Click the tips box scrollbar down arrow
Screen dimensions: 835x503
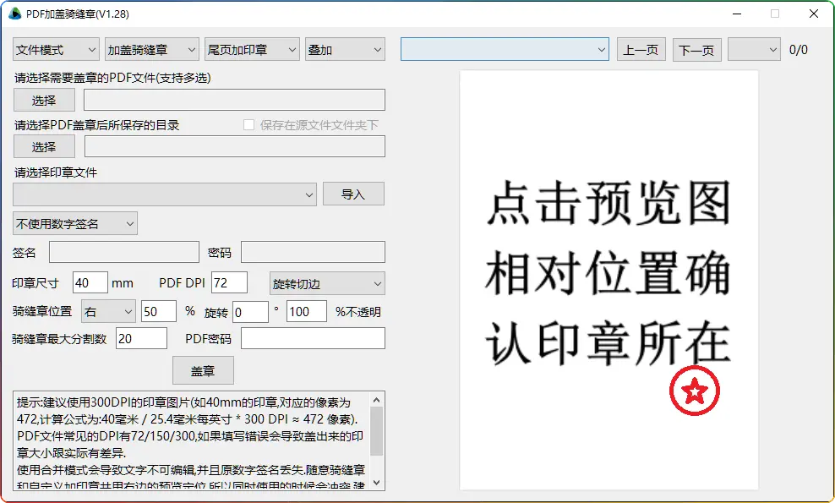pos(376,483)
